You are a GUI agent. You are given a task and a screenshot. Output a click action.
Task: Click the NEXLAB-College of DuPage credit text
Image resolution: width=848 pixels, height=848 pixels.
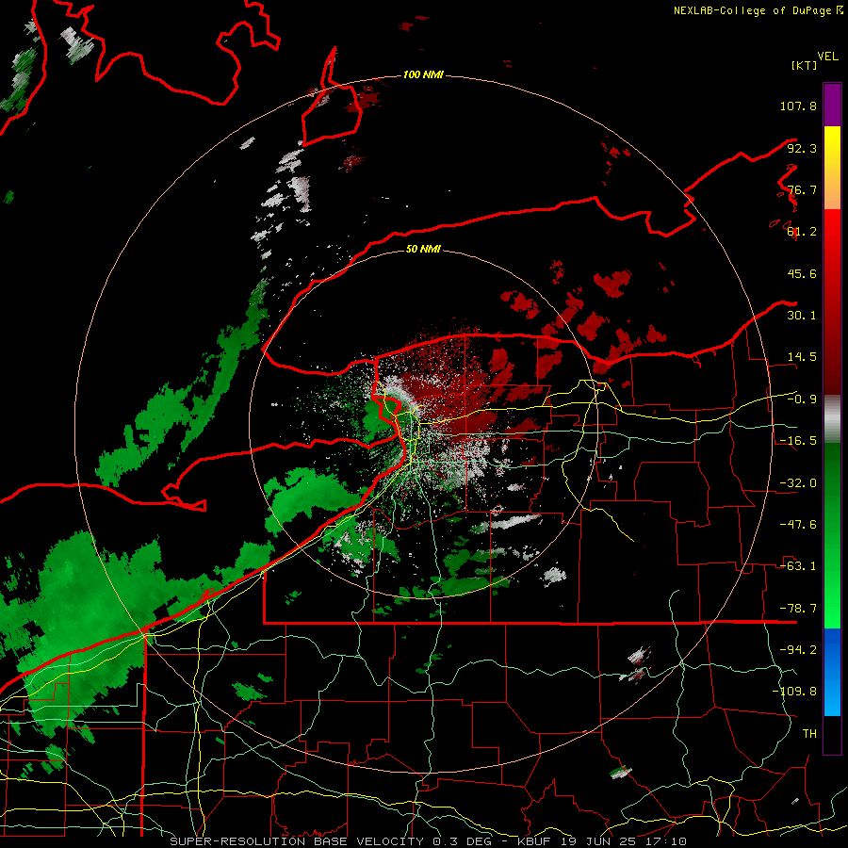pos(758,10)
